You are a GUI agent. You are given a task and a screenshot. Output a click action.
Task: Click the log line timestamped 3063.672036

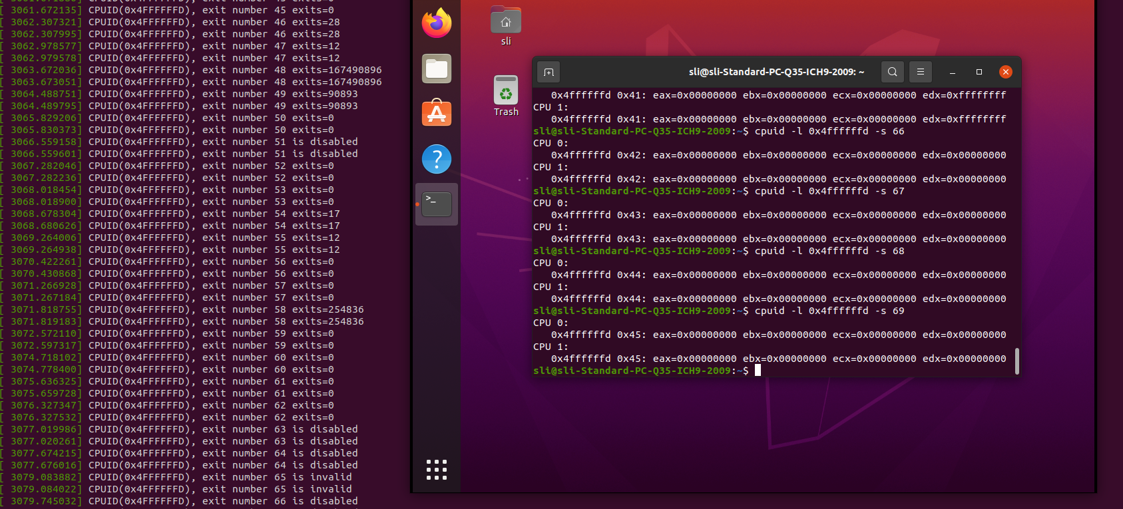[x=191, y=70]
